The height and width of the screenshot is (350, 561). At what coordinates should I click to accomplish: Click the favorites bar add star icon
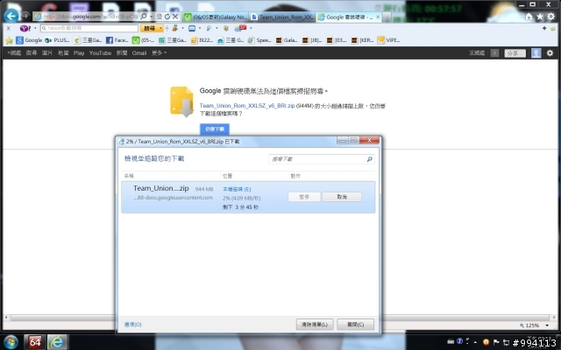pyautogui.click(x=9, y=40)
